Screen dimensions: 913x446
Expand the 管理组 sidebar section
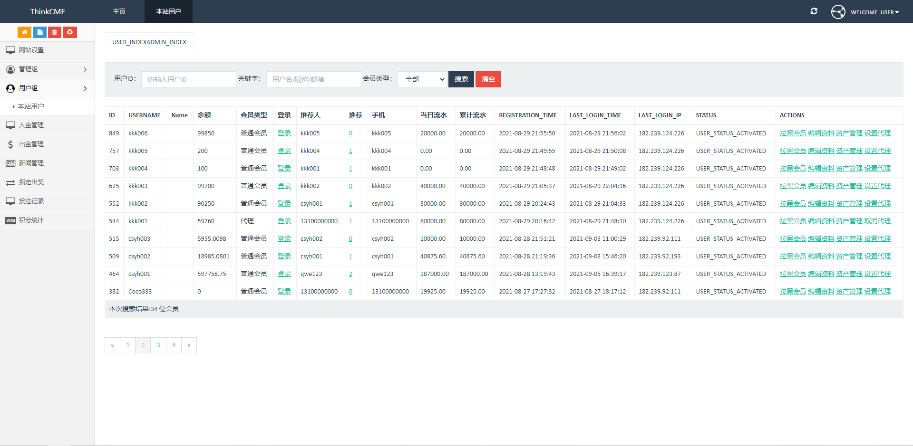[48, 69]
